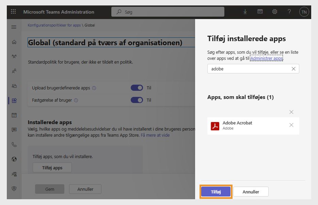Open the Users section in the sidebar

[x=14, y=71]
